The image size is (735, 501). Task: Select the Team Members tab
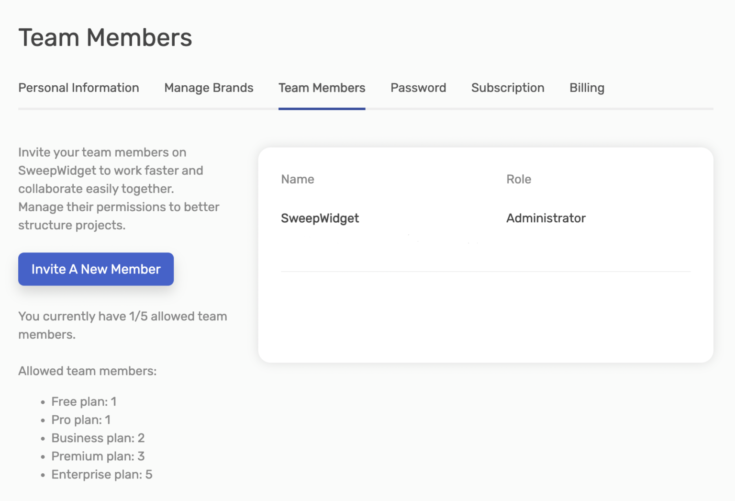322,88
